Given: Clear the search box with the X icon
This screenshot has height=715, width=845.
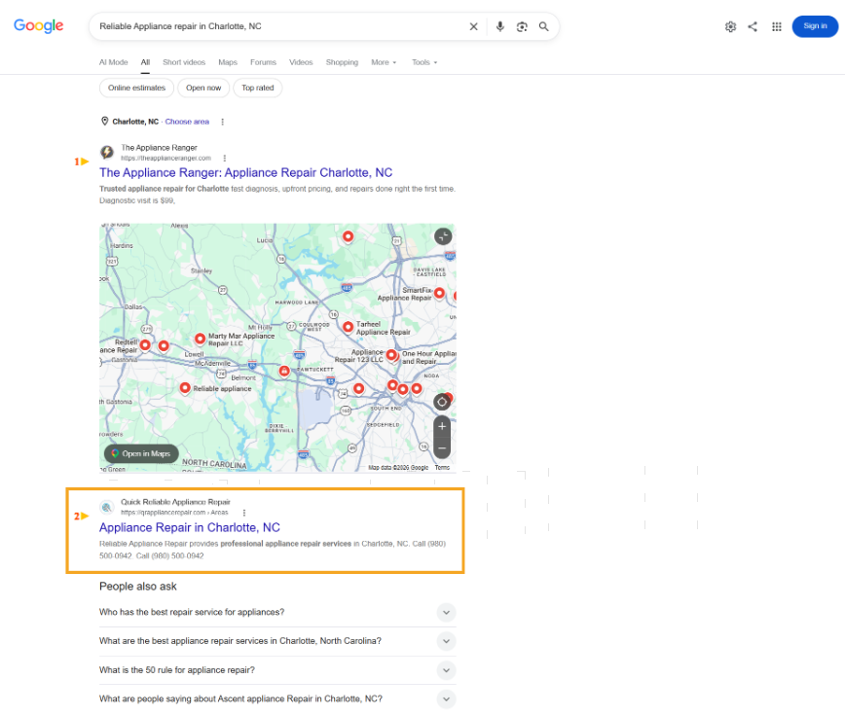Looking at the screenshot, I should (473, 26).
